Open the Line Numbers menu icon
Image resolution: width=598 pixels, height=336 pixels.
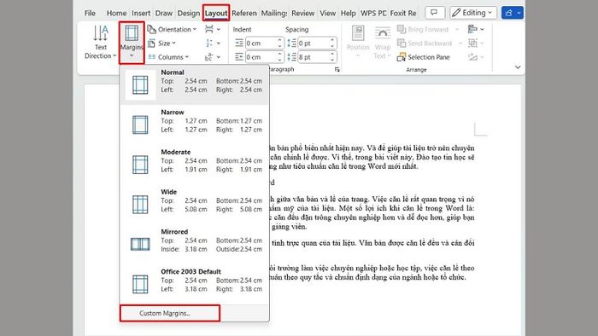click(x=213, y=43)
